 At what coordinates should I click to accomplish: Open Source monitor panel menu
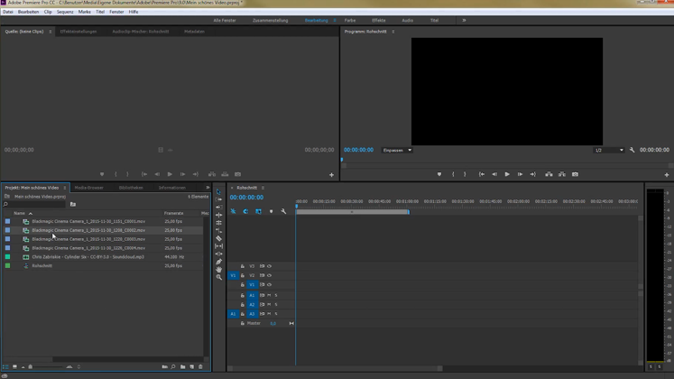[50, 32]
